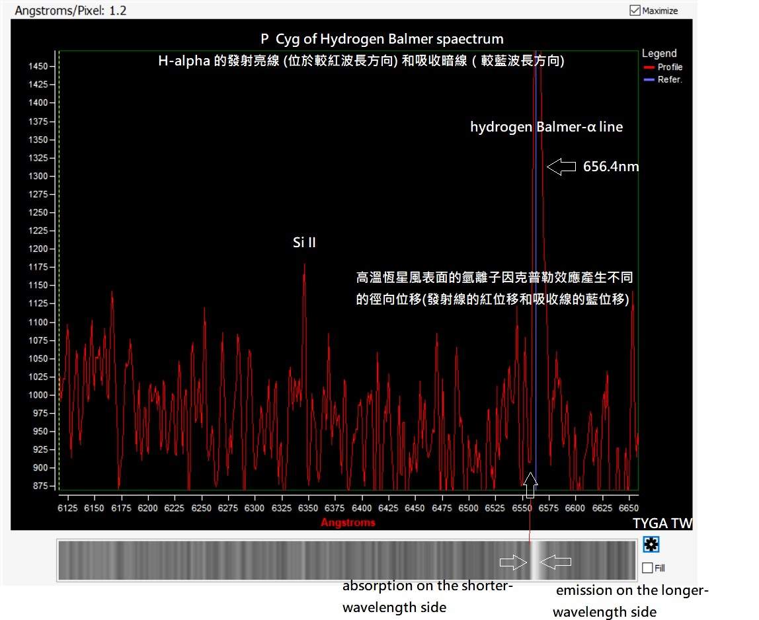Click the Angstroms/Pixel: 1.2 readout

[x=70, y=11]
